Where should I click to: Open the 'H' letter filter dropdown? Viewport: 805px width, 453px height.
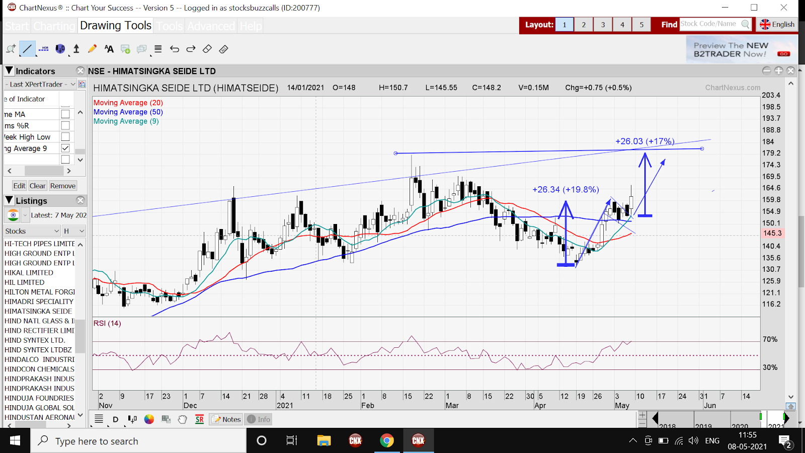(x=73, y=231)
